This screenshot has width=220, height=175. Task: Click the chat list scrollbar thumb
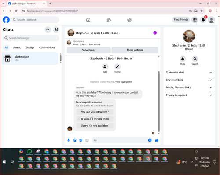coord(61,58)
